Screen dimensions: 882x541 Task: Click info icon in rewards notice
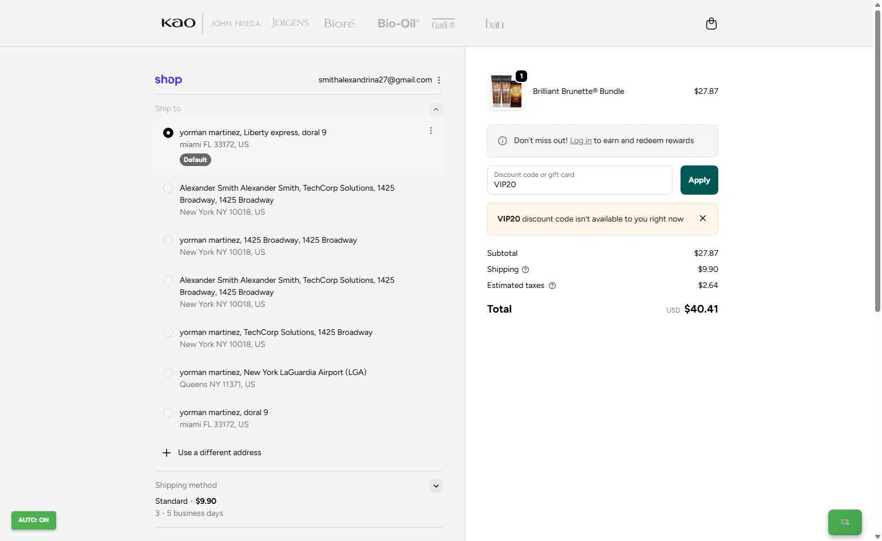click(x=503, y=141)
